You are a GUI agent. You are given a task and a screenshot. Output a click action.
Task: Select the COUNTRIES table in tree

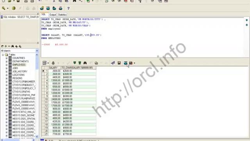click(x=19, y=58)
